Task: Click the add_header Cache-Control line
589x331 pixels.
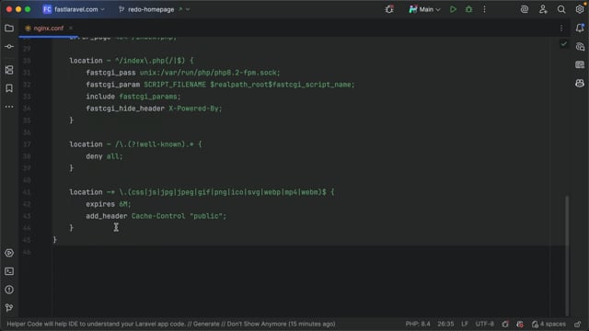Action: [156, 216]
